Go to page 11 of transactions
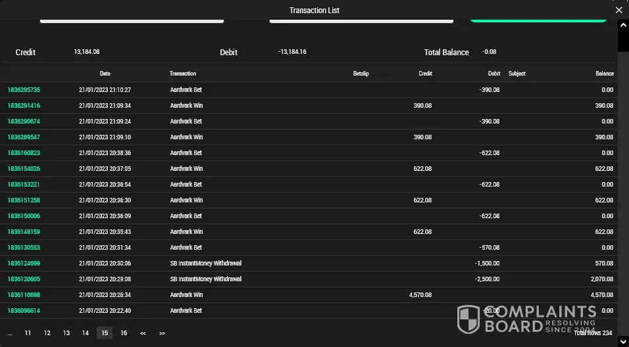629x347 pixels. coord(28,333)
